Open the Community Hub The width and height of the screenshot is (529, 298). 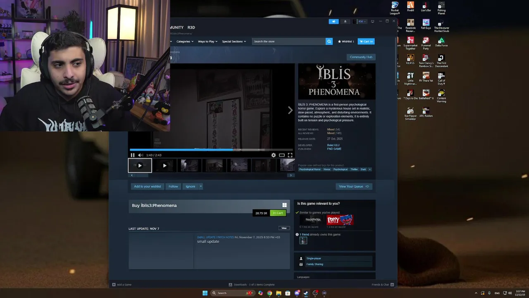(361, 57)
